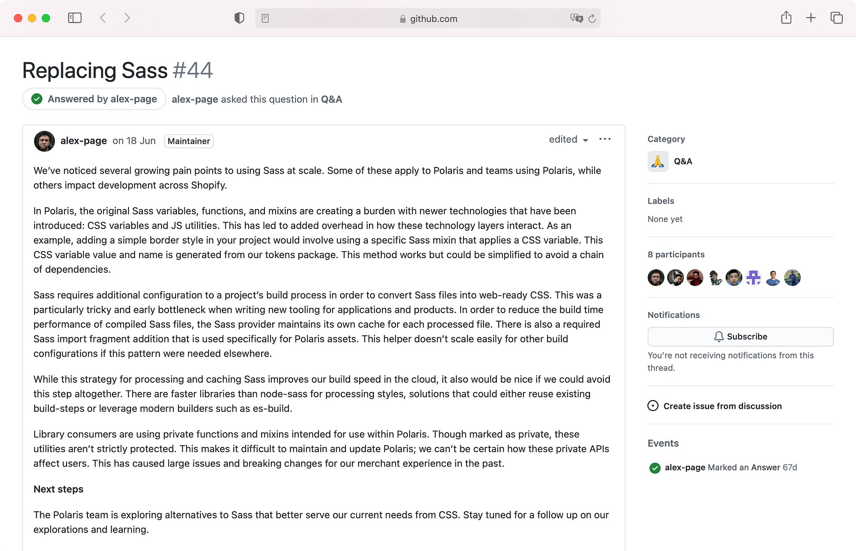Open the Share menu icon

coord(786,18)
